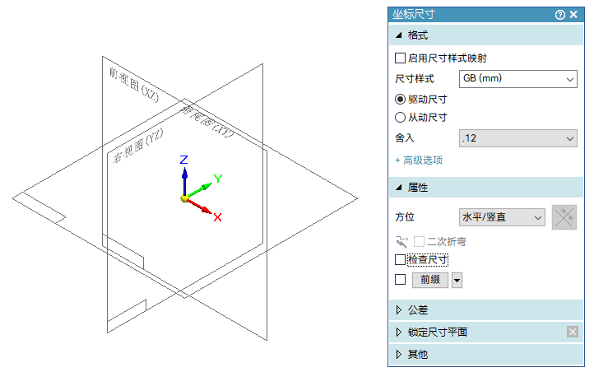Image resolution: width=594 pixels, height=372 pixels.
Task: Click the 前缀 button
Action: tap(430, 280)
